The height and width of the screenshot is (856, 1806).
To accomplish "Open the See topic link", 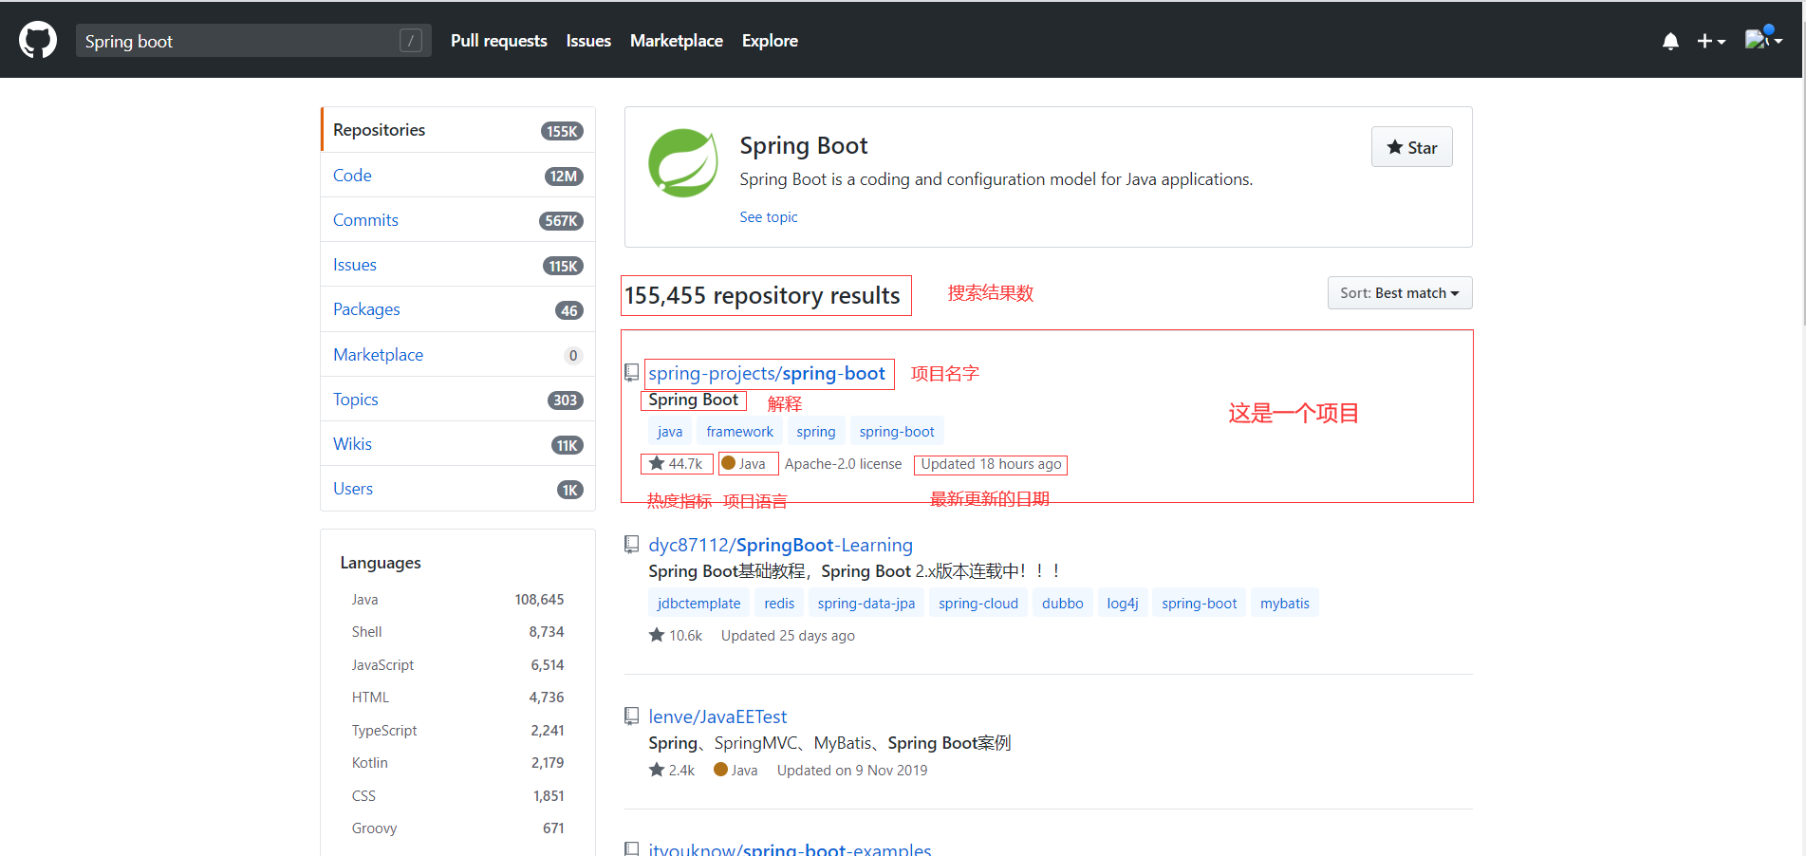I will click(x=769, y=217).
